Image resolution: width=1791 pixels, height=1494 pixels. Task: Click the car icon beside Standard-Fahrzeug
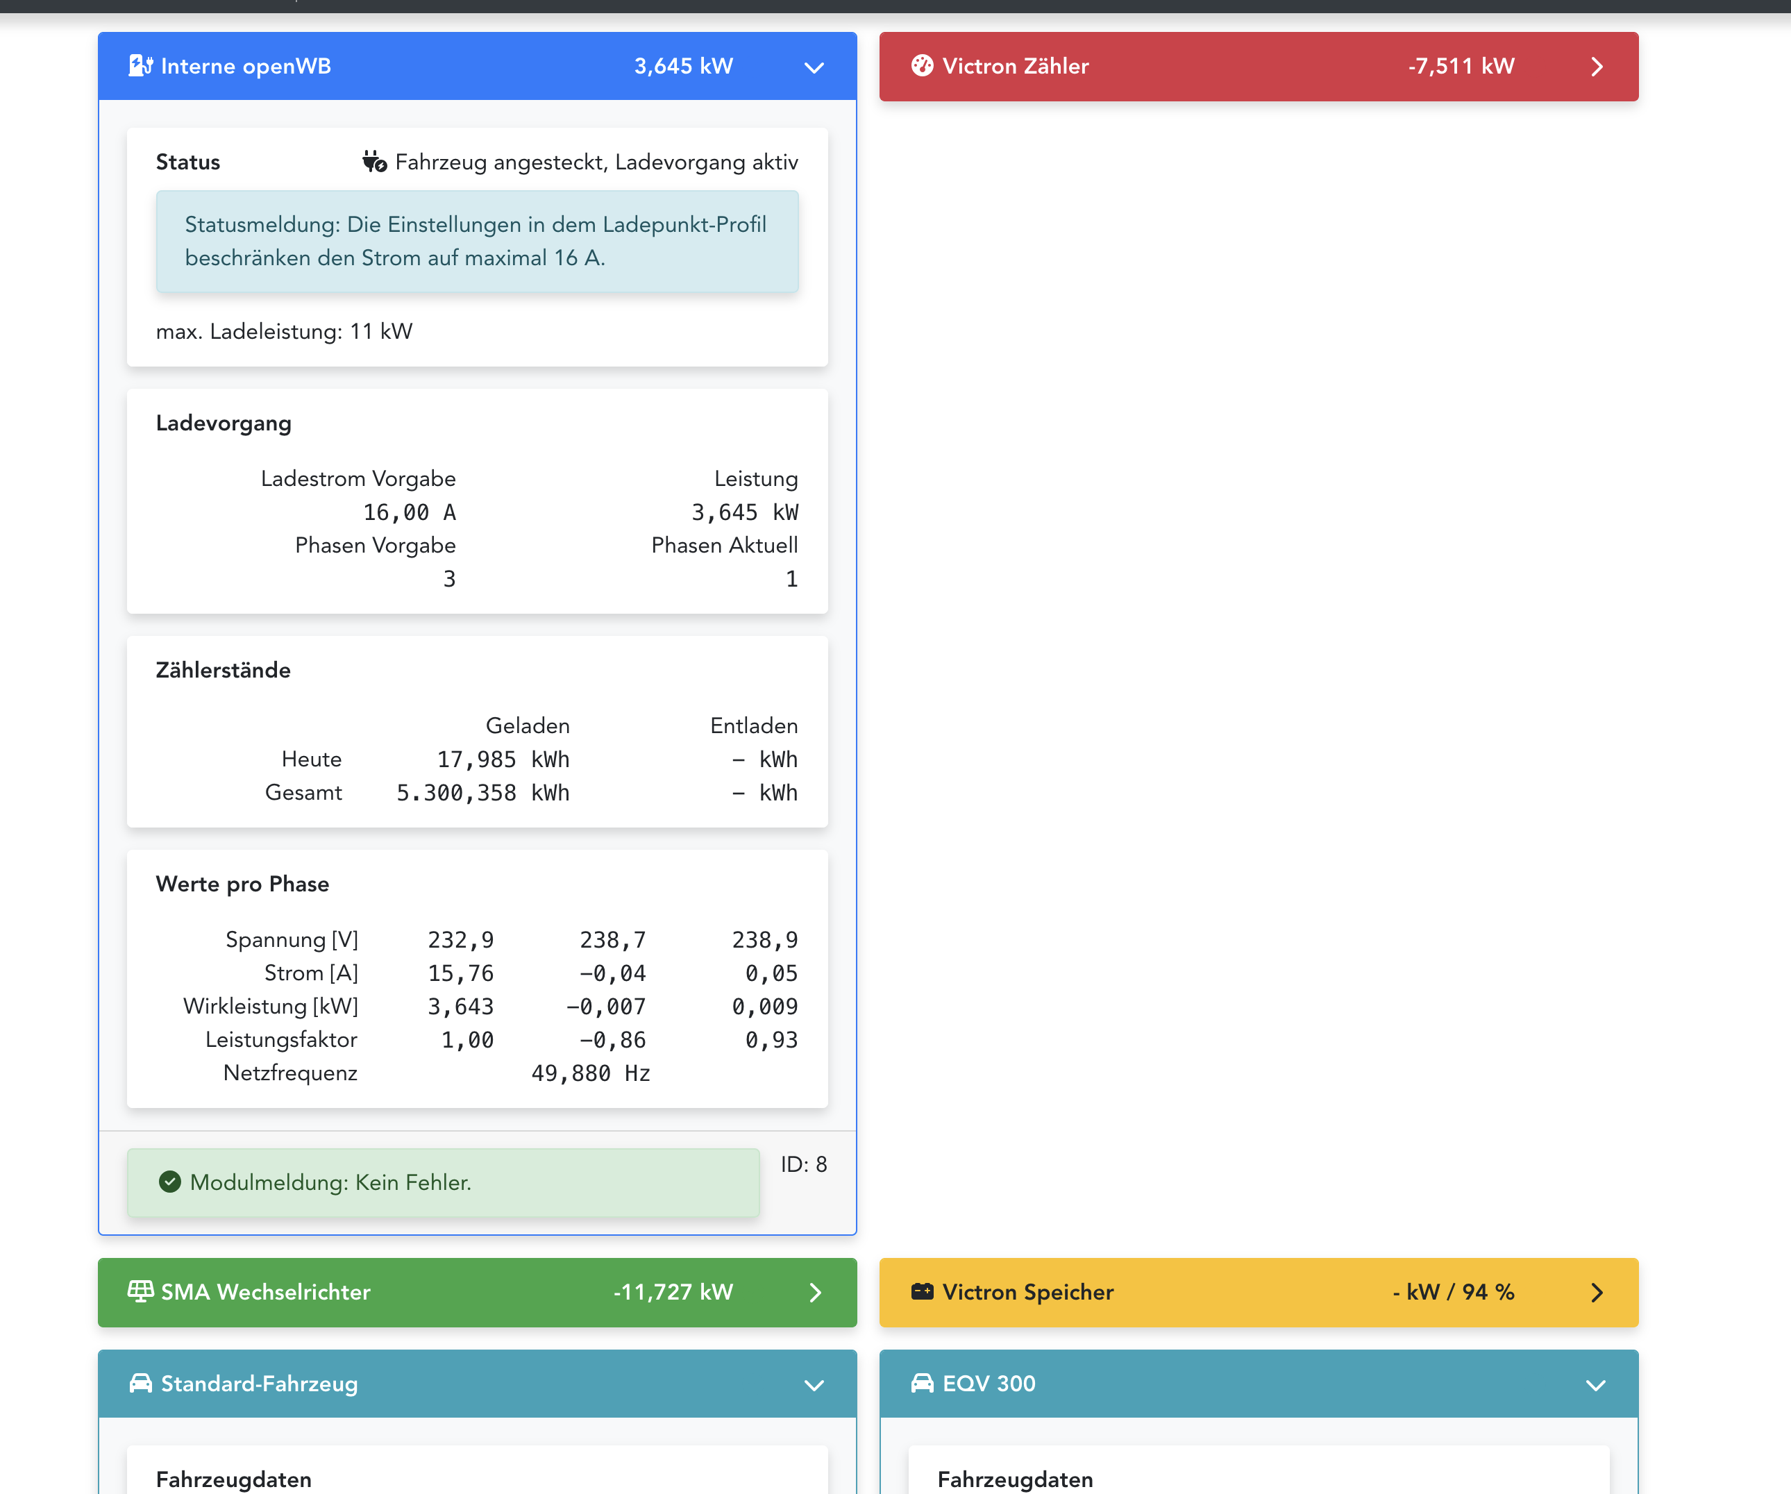pos(141,1382)
